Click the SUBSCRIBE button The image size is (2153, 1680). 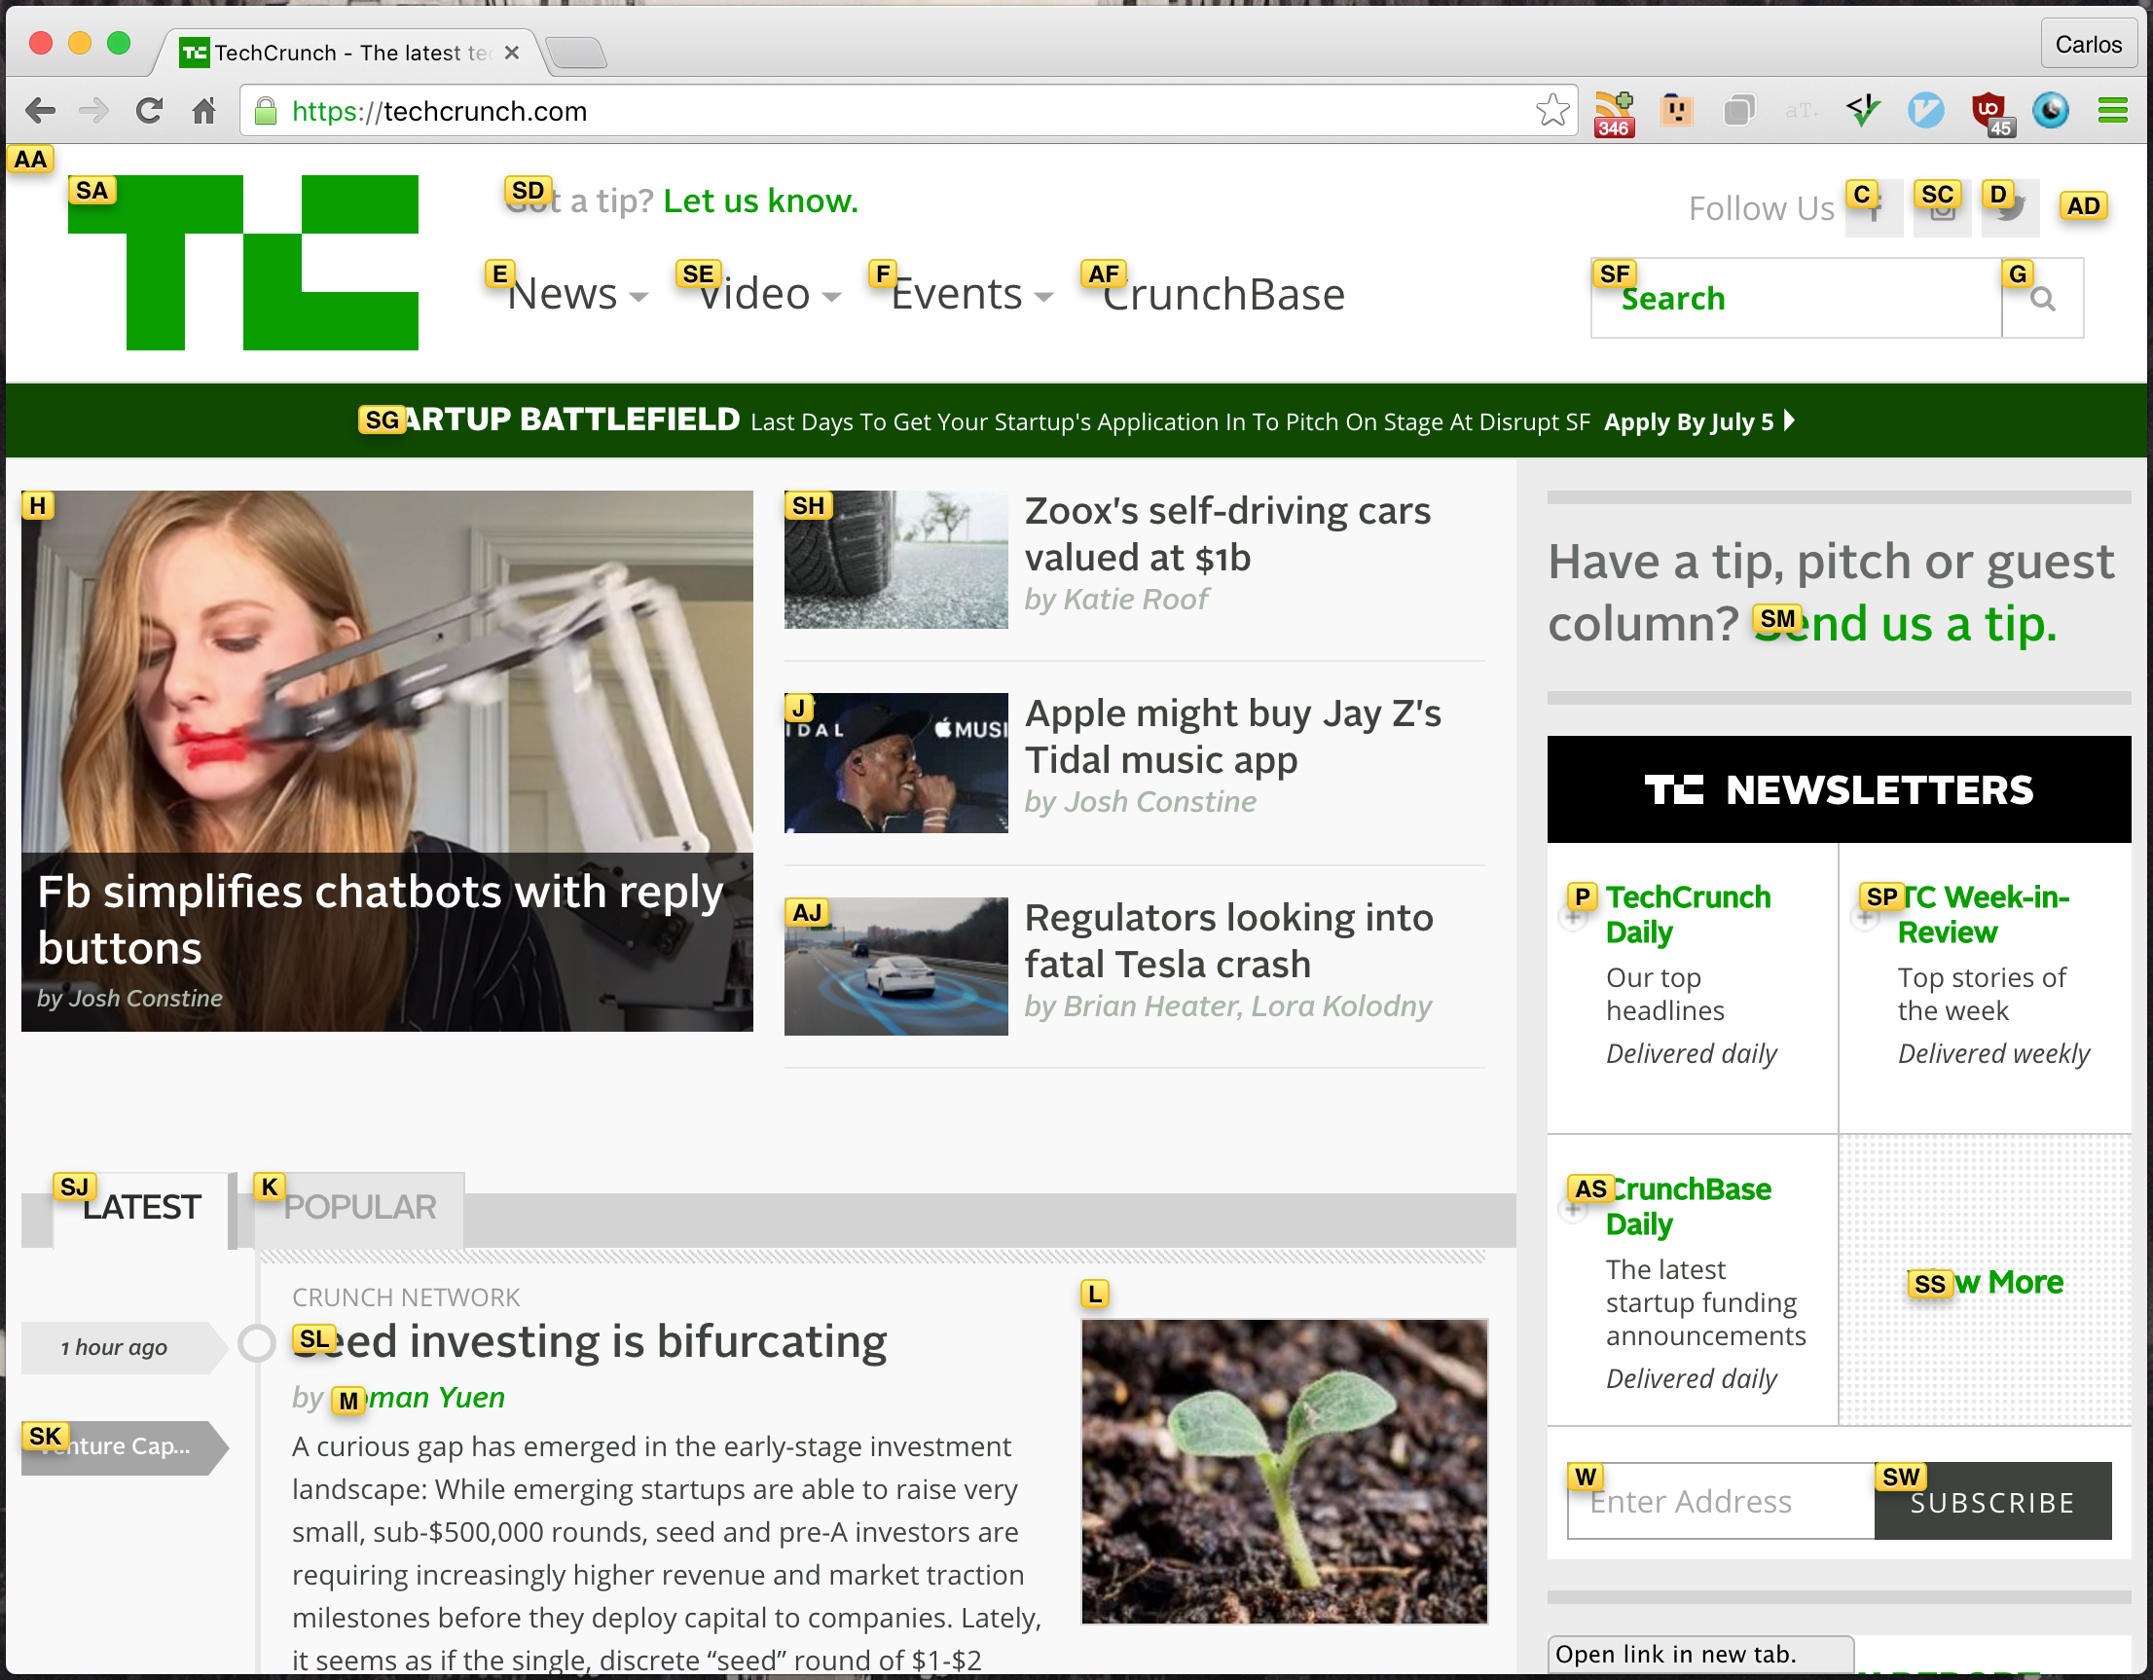tap(1993, 1502)
